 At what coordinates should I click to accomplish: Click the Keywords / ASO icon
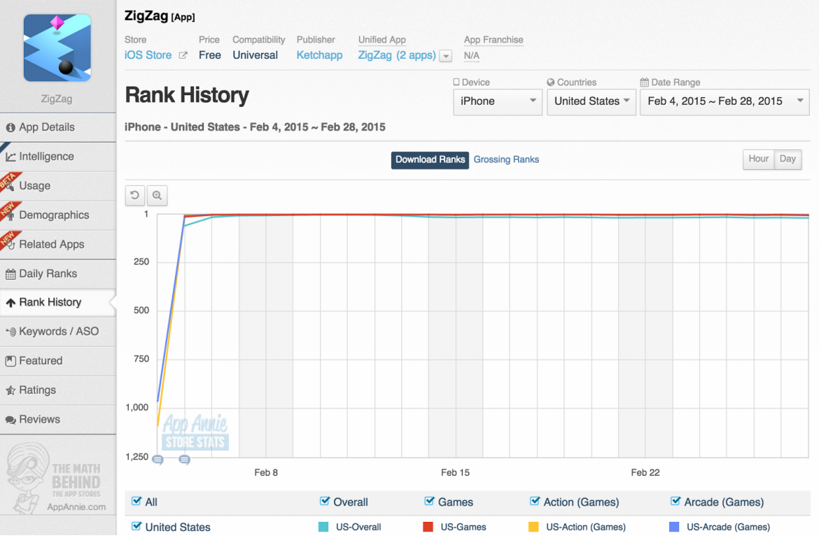11,332
